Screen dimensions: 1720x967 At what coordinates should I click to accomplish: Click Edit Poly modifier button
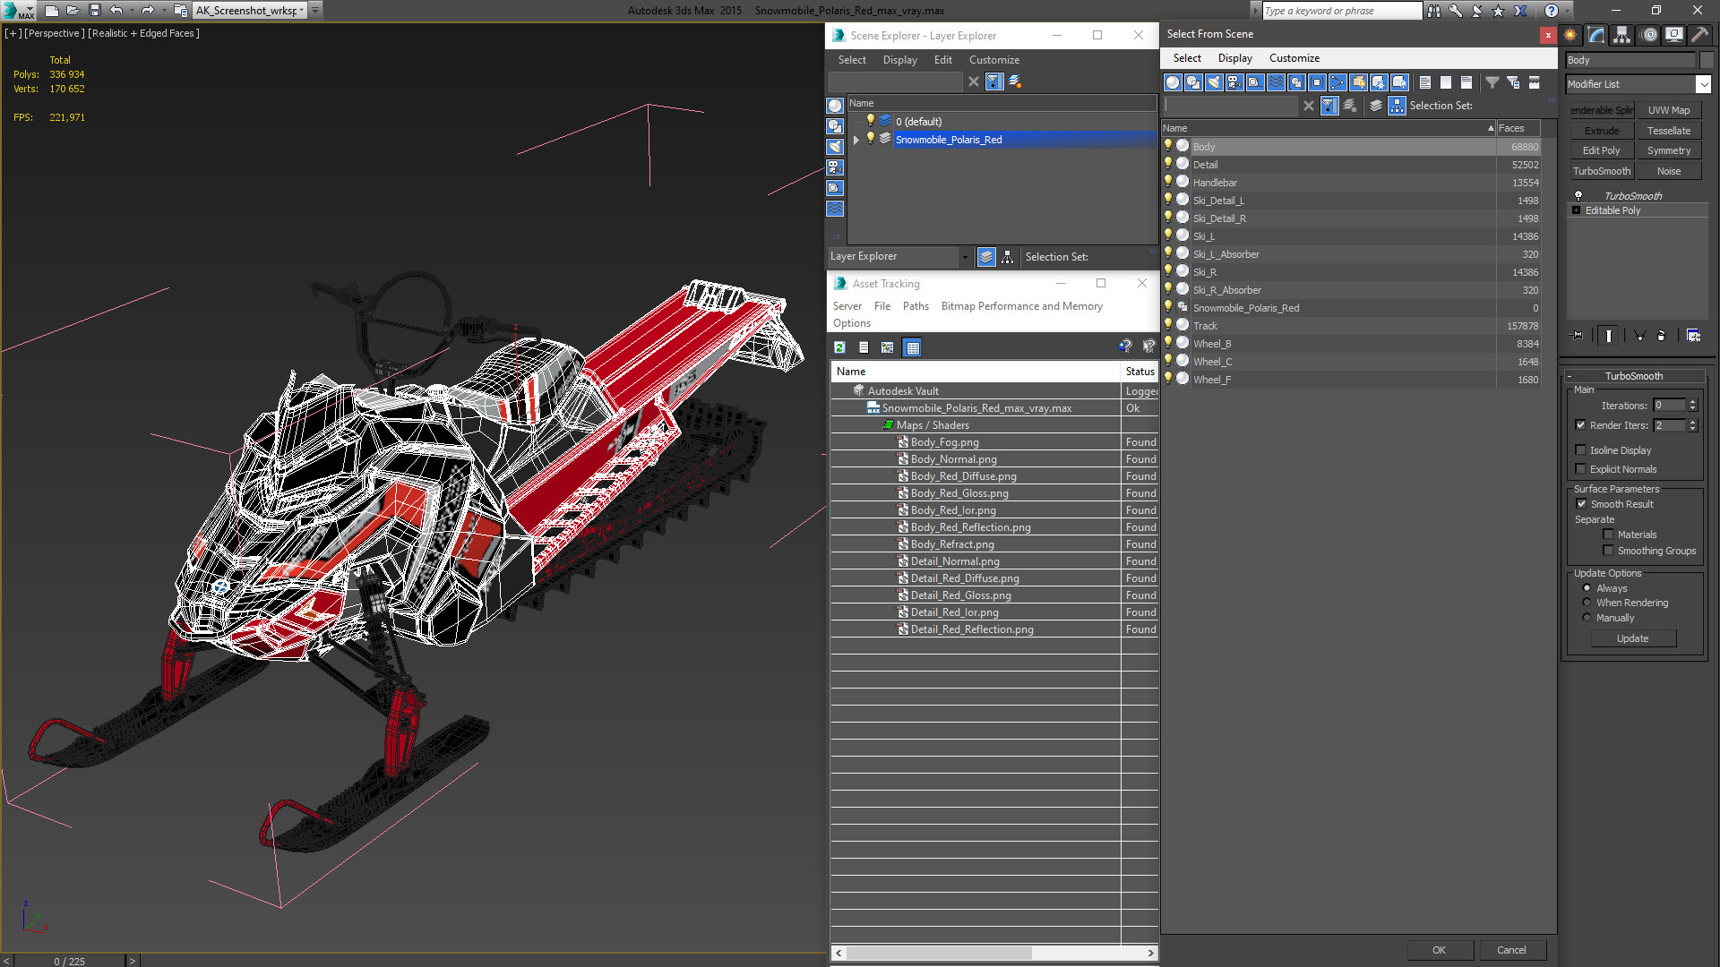tap(1601, 150)
